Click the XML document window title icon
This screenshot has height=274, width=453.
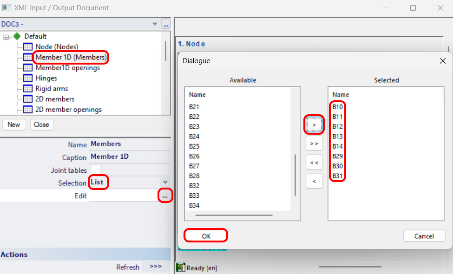point(7,7)
